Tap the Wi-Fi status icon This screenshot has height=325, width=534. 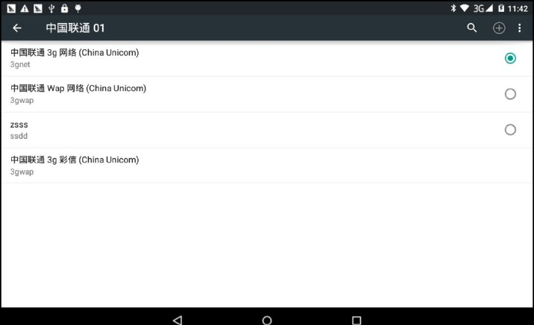464,8
